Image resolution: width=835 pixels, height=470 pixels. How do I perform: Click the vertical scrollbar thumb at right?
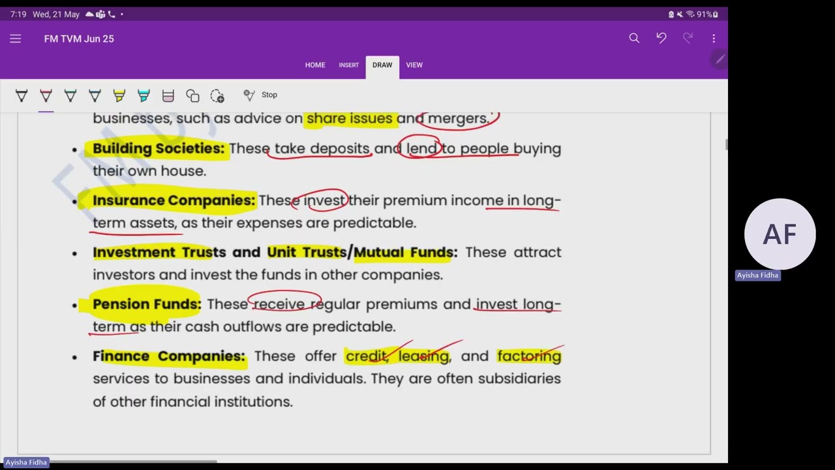pyautogui.click(x=725, y=144)
